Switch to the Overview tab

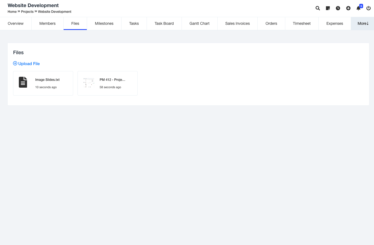click(x=16, y=23)
